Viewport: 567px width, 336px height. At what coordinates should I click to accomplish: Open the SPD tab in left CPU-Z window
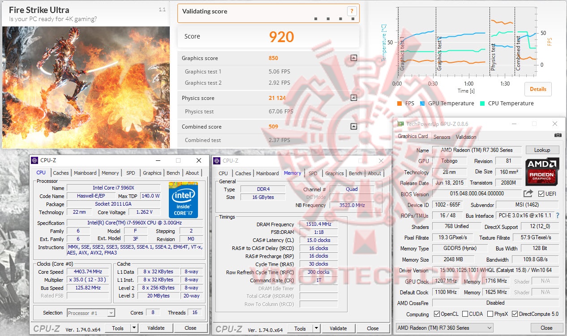click(130, 173)
